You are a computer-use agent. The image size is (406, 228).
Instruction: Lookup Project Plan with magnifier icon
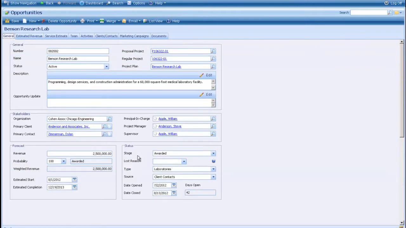coord(213,66)
